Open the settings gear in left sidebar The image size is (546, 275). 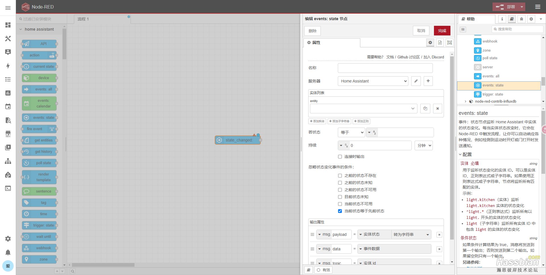(x=8, y=239)
